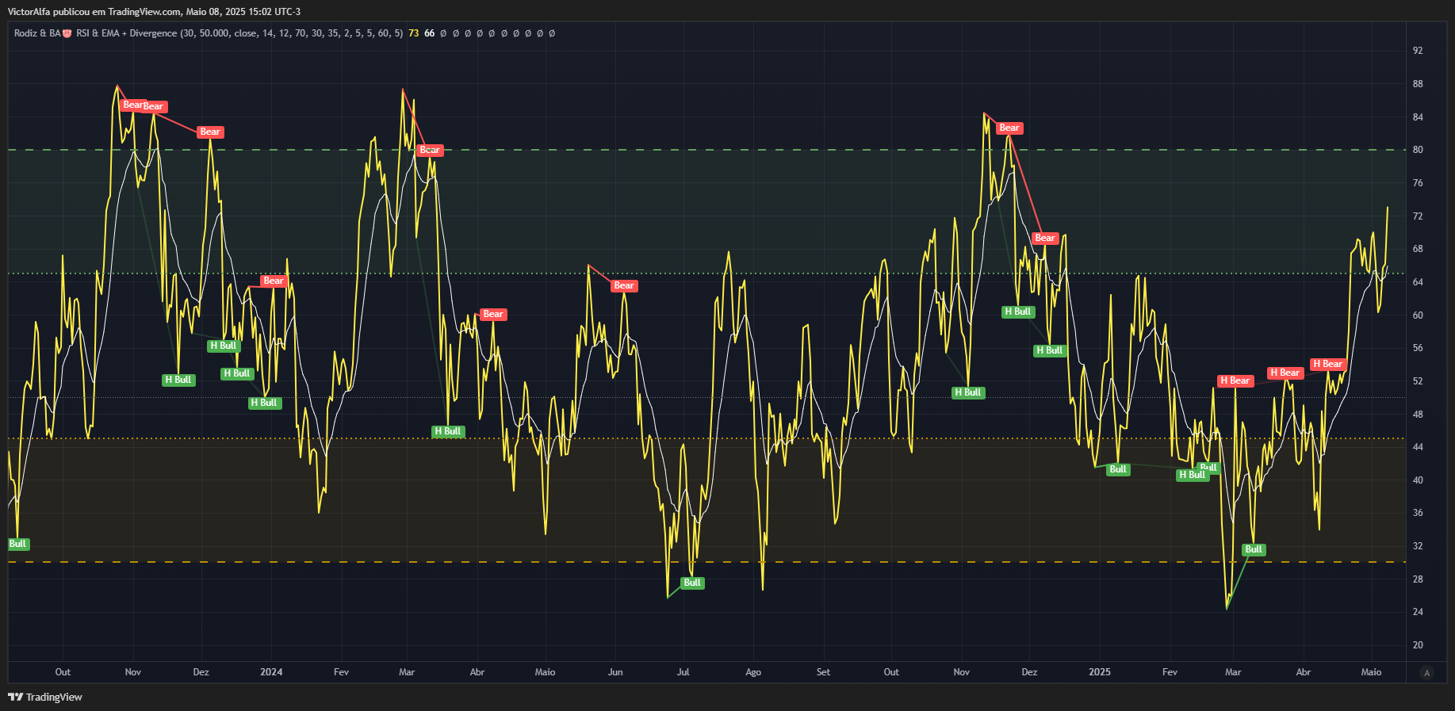Select the red Bear label near Jun 2024

(624, 285)
